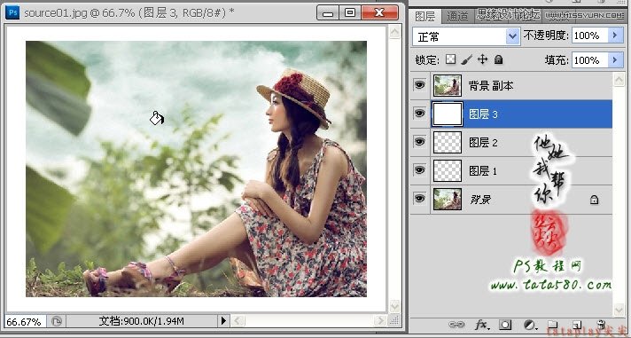This screenshot has width=631, height=338.
Task: Switch to the 通道 channels tab
Action: coord(457,17)
